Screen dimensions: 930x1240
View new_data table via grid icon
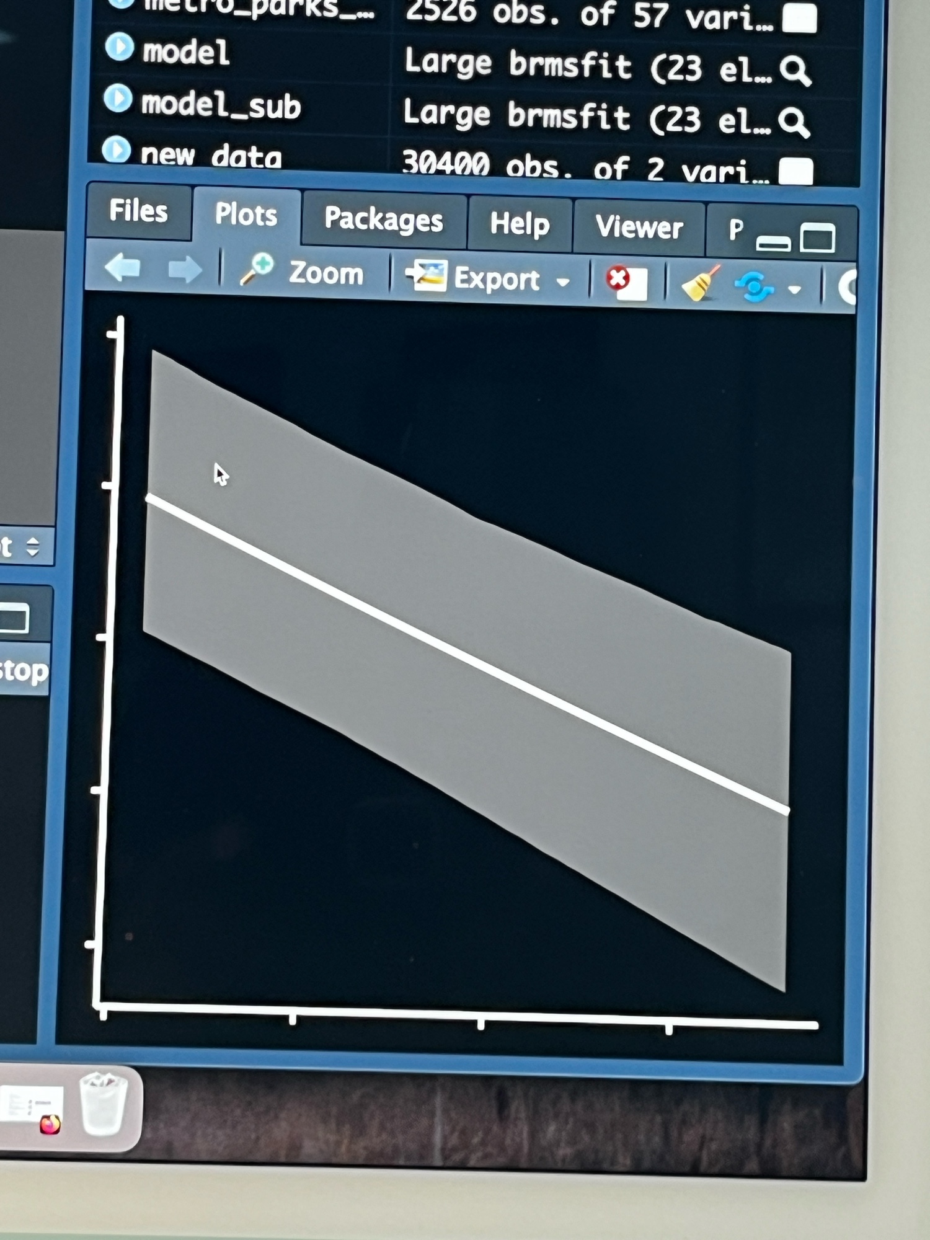pyautogui.click(x=795, y=170)
